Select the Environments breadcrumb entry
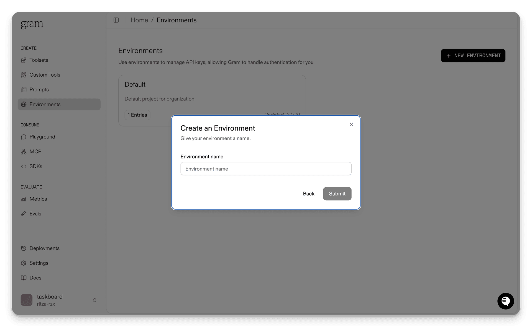Image resolution: width=532 pixels, height=327 pixels. (x=177, y=20)
